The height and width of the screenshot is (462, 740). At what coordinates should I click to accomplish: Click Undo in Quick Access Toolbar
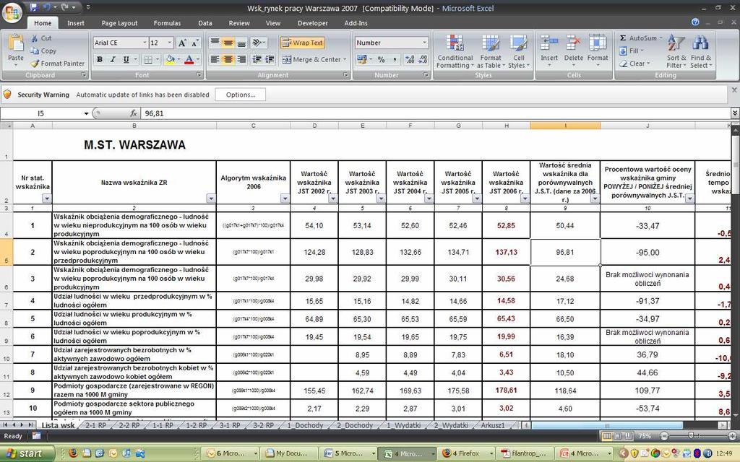pyautogui.click(x=47, y=7)
